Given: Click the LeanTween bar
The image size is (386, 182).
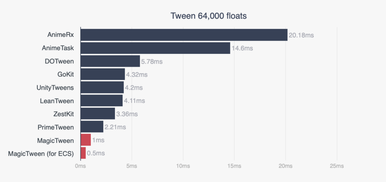Looking at the screenshot, I should (x=101, y=101).
